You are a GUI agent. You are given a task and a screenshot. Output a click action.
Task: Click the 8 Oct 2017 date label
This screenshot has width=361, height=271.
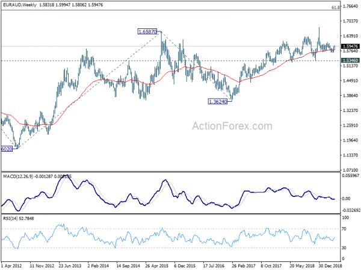point(271,266)
